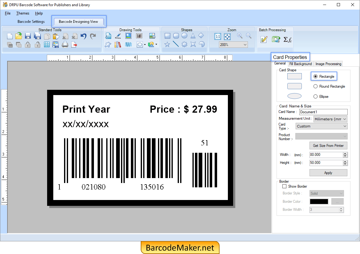
Task: Open batch processing edit list icon
Action: [264, 39]
